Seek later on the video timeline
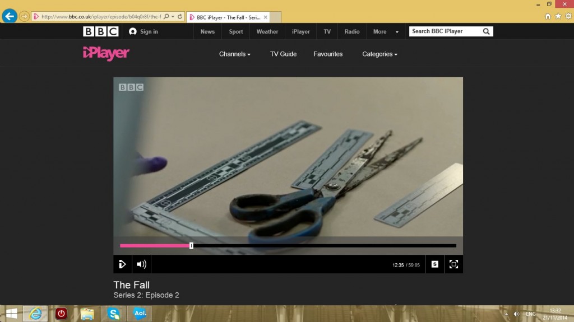The height and width of the screenshot is (322, 574). (325, 245)
